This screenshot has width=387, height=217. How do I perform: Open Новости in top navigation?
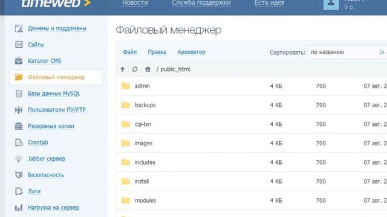tap(135, 3)
